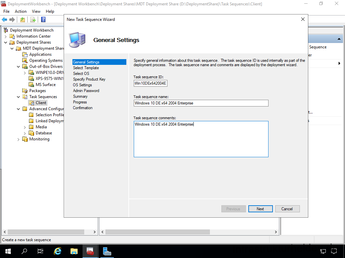
Task: Open the Action menu
Action: coord(21,11)
